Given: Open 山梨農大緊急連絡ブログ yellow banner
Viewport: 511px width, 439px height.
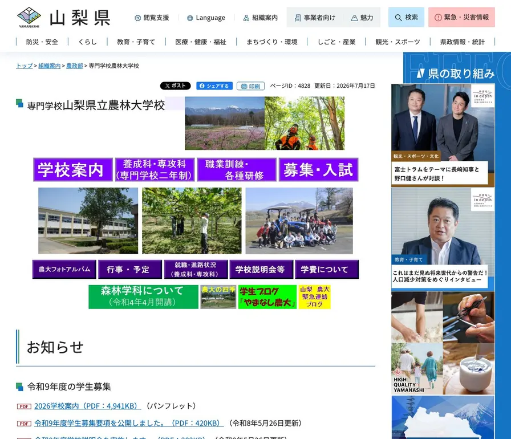Looking at the screenshot, I should coord(314,297).
